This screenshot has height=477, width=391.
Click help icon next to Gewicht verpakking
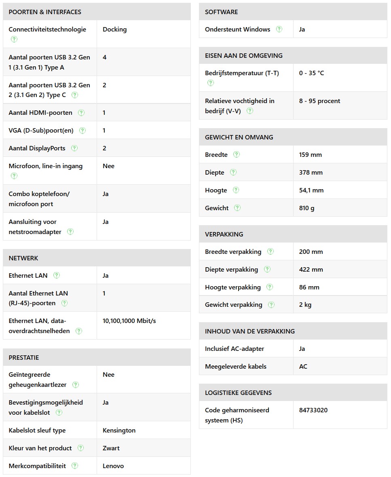271,305
